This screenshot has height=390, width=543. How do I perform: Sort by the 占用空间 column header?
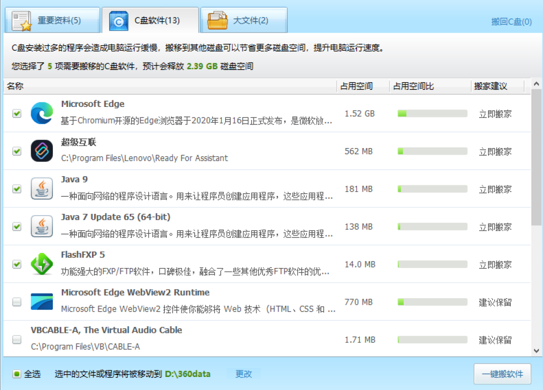[x=363, y=86]
